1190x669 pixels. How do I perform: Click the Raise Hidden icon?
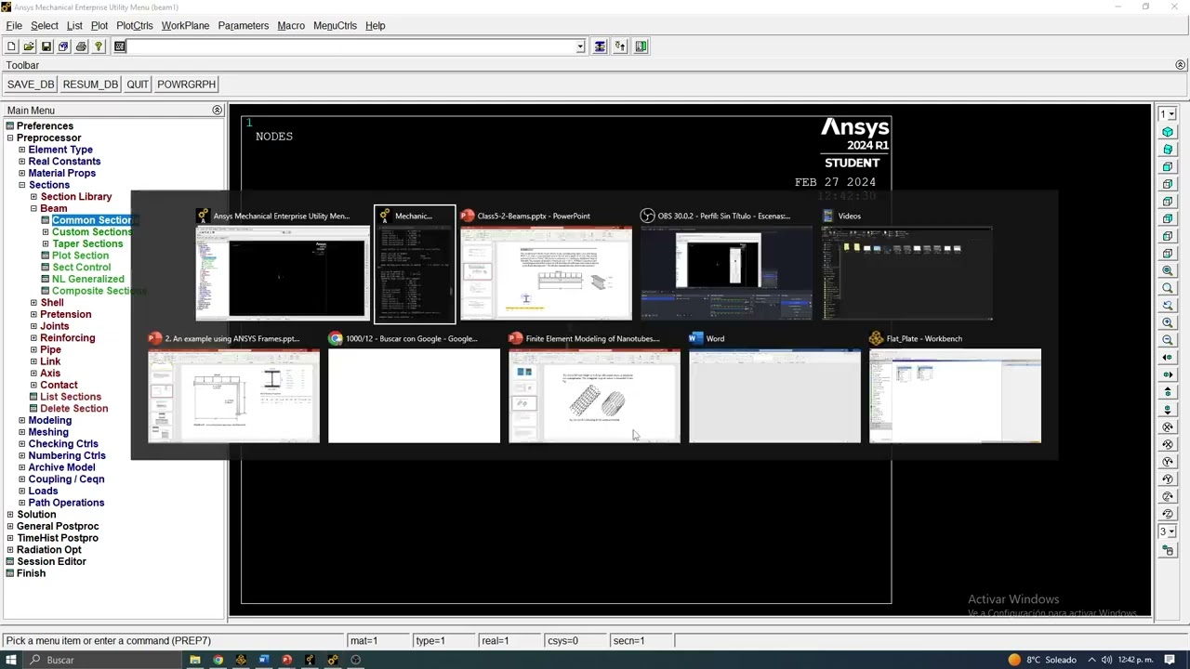(x=600, y=46)
